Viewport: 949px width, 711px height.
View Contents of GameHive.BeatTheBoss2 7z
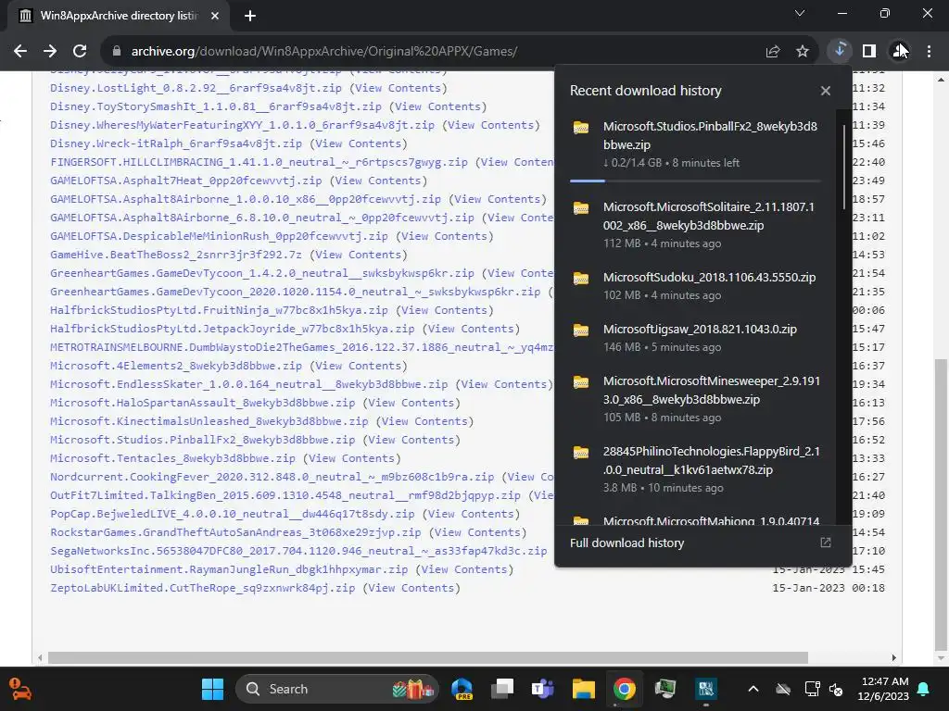357,255
